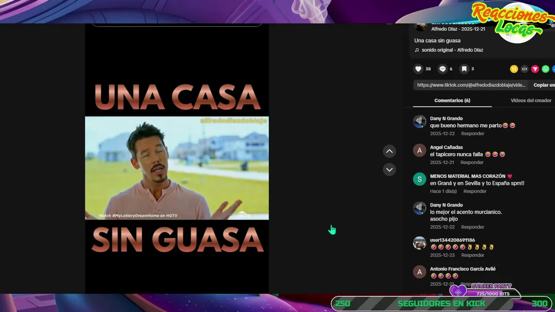
Task: Click the Copiar enlace button
Action: [544, 85]
